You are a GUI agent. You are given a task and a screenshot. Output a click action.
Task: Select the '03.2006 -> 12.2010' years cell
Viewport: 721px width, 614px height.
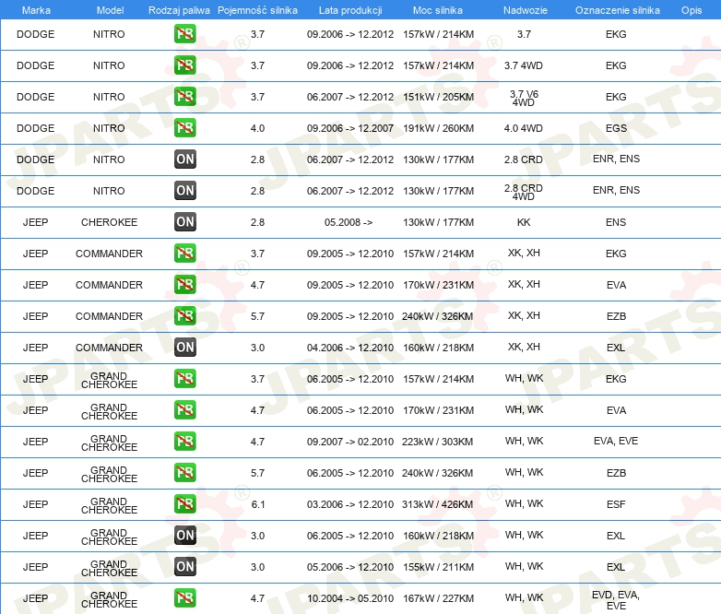pyautogui.click(x=350, y=504)
